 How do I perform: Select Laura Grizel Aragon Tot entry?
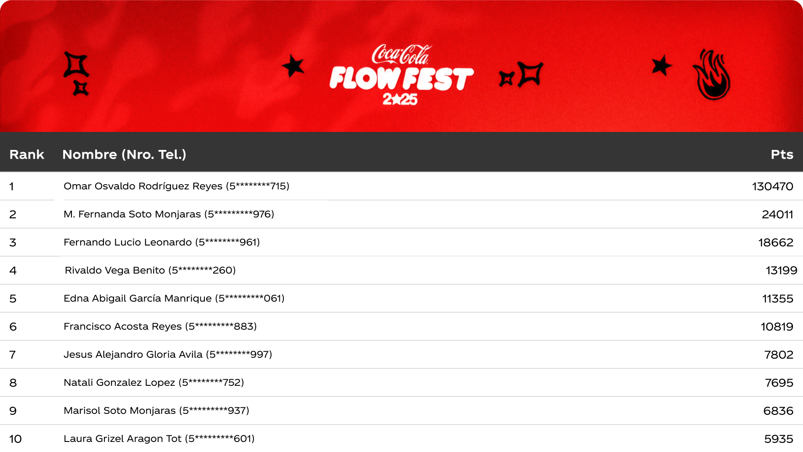click(159, 439)
